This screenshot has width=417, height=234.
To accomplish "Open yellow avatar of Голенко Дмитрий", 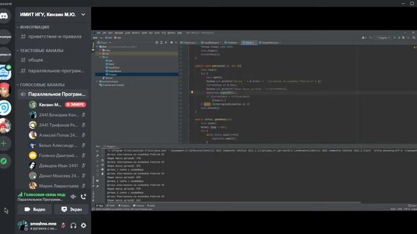I will point(33,155).
